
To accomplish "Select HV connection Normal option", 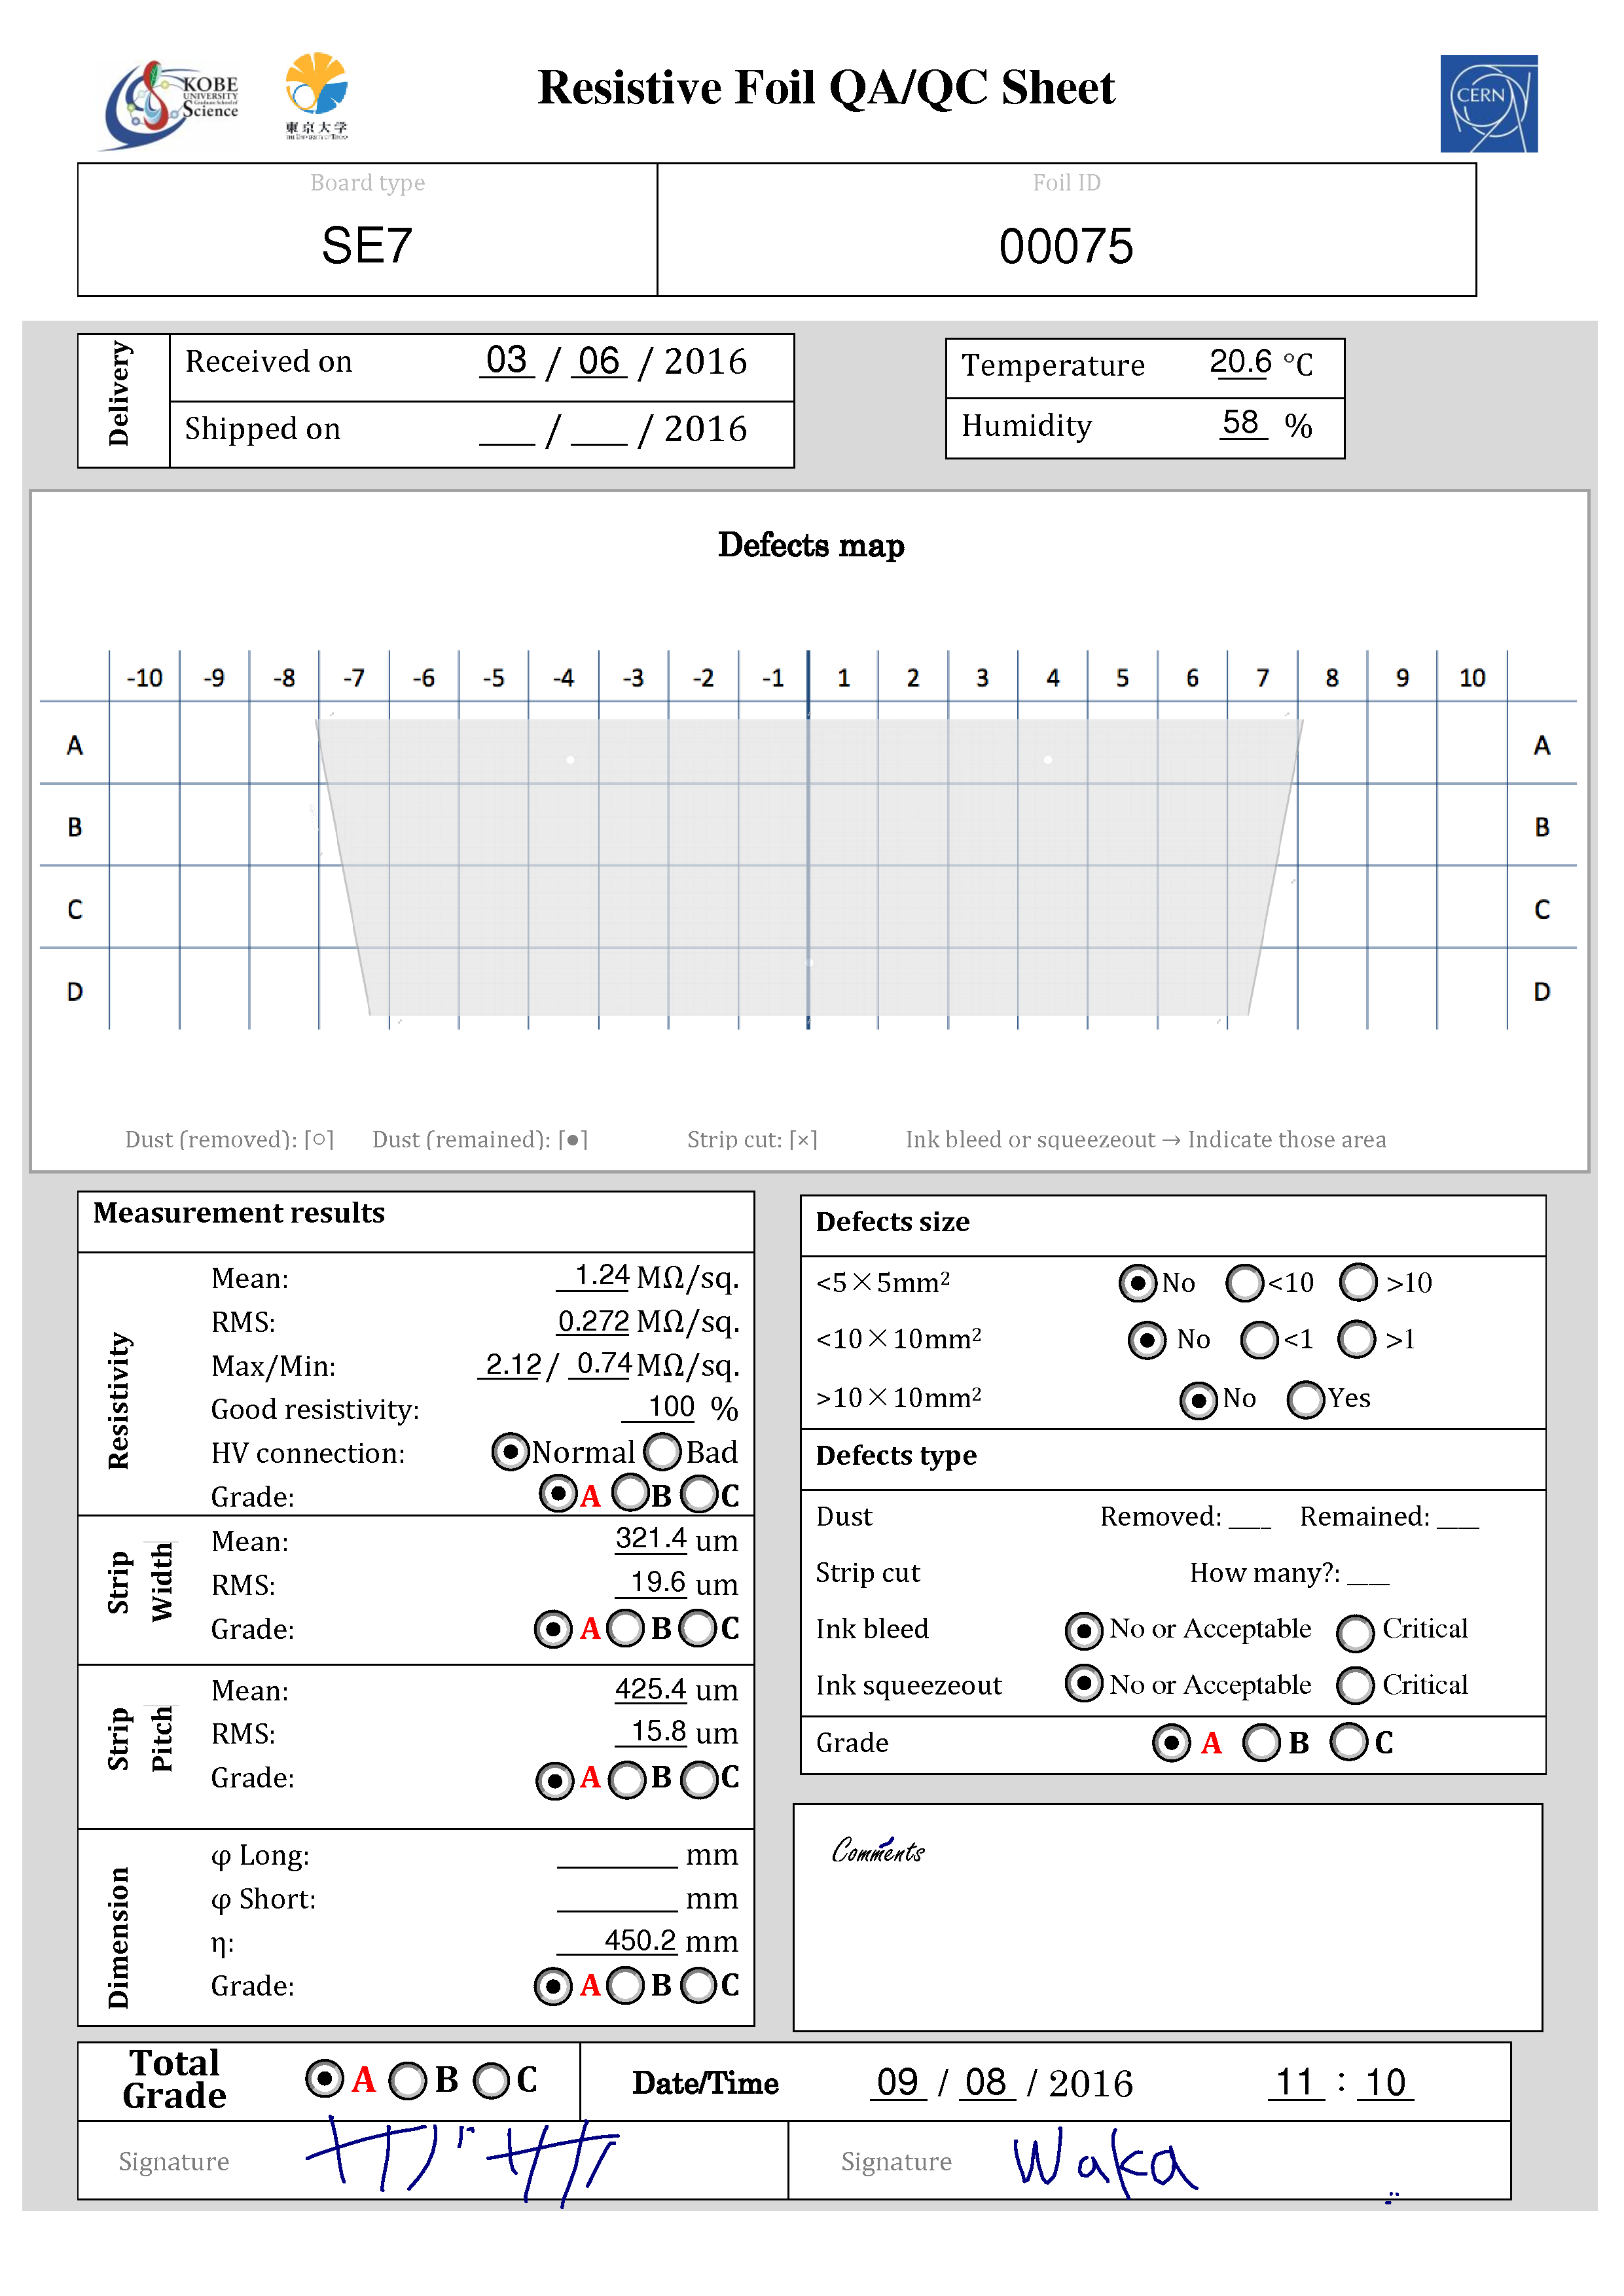I will pyautogui.click(x=510, y=1451).
